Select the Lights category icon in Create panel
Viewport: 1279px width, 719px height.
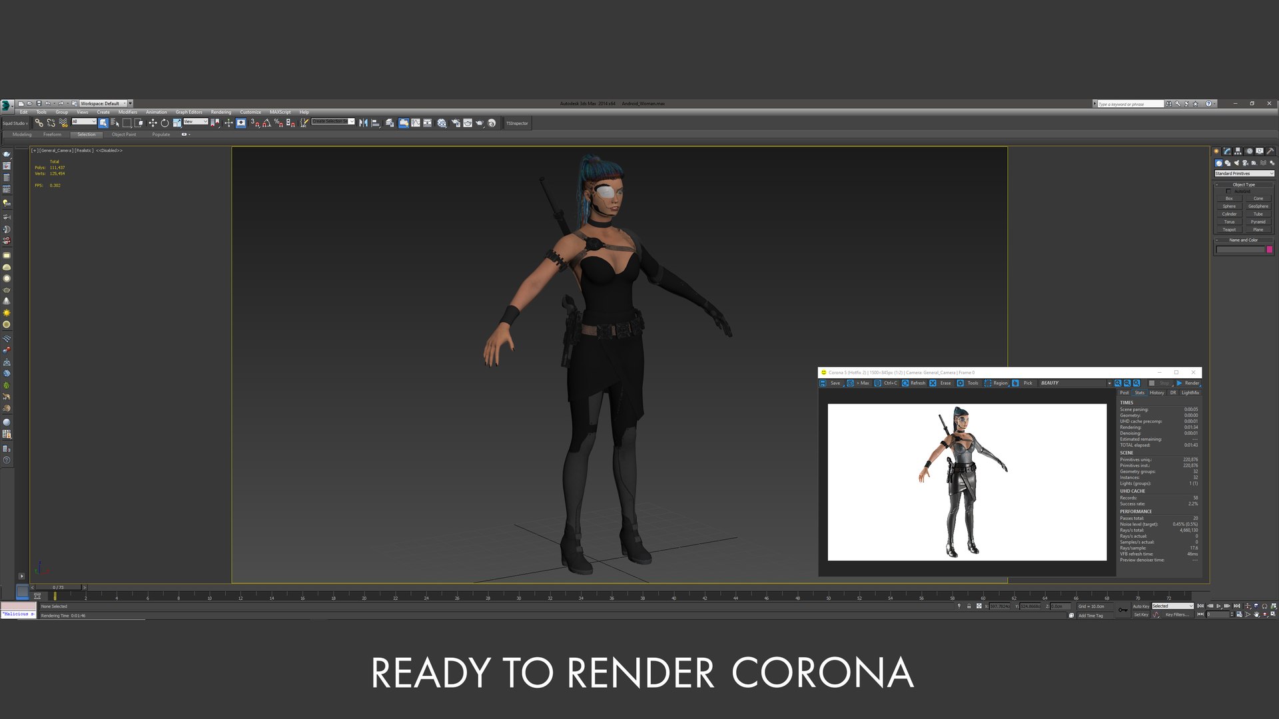pos(1237,163)
